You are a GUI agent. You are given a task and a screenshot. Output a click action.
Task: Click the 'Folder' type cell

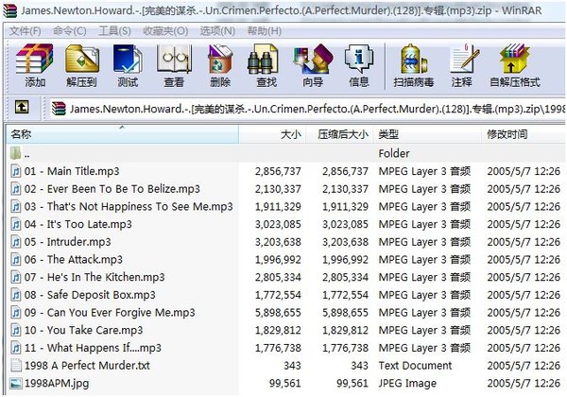click(394, 153)
